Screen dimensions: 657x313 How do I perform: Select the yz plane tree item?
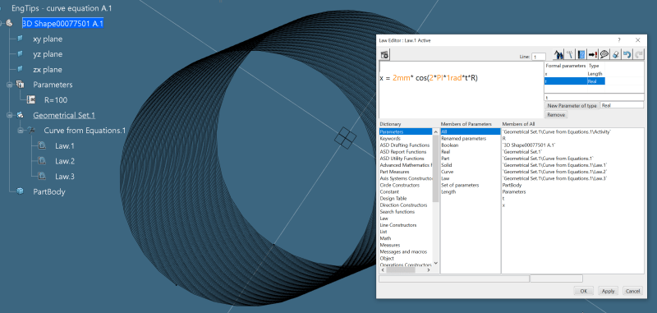tap(48, 54)
